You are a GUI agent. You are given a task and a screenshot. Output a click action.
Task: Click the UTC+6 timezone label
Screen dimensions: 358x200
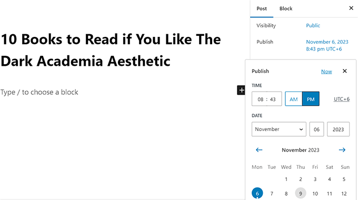pyautogui.click(x=342, y=99)
